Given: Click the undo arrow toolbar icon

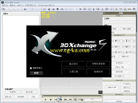Looking at the screenshot, I should (x=35, y=9).
